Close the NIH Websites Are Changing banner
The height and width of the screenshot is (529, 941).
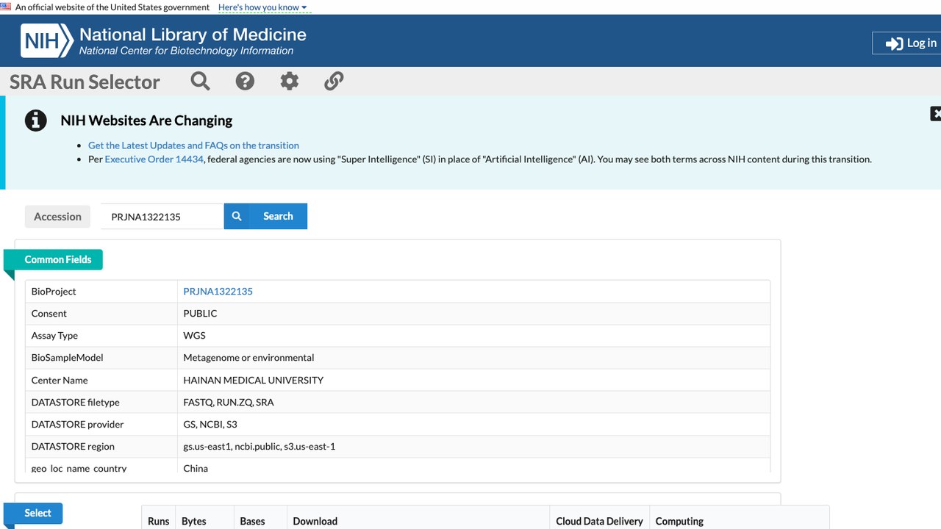pos(935,114)
